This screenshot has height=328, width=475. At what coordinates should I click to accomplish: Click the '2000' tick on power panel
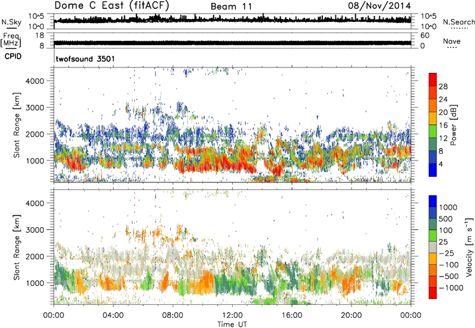[x=35, y=134]
